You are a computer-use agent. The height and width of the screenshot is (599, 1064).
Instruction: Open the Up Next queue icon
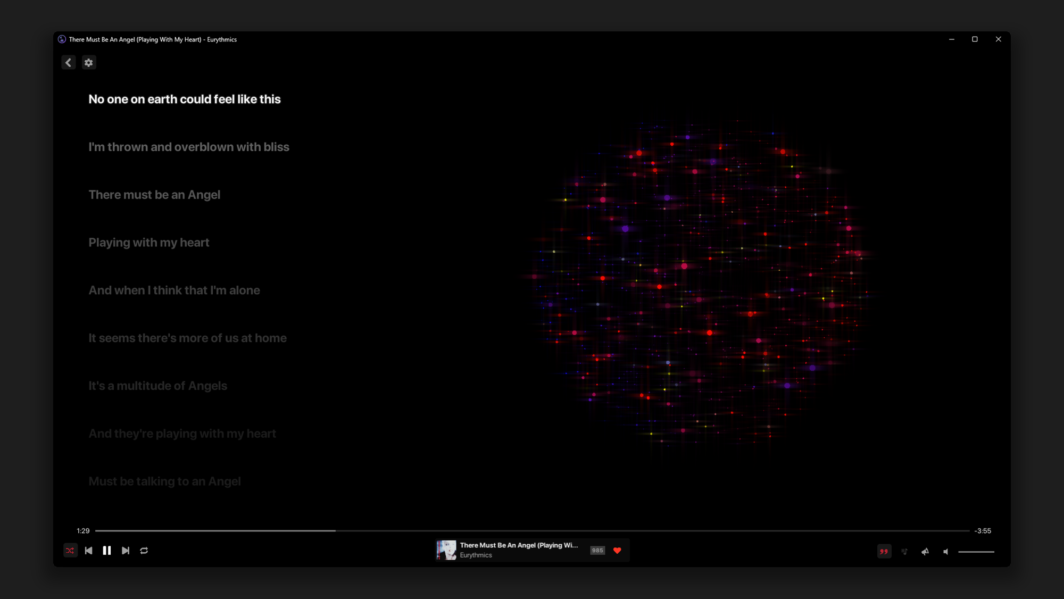tap(904, 552)
